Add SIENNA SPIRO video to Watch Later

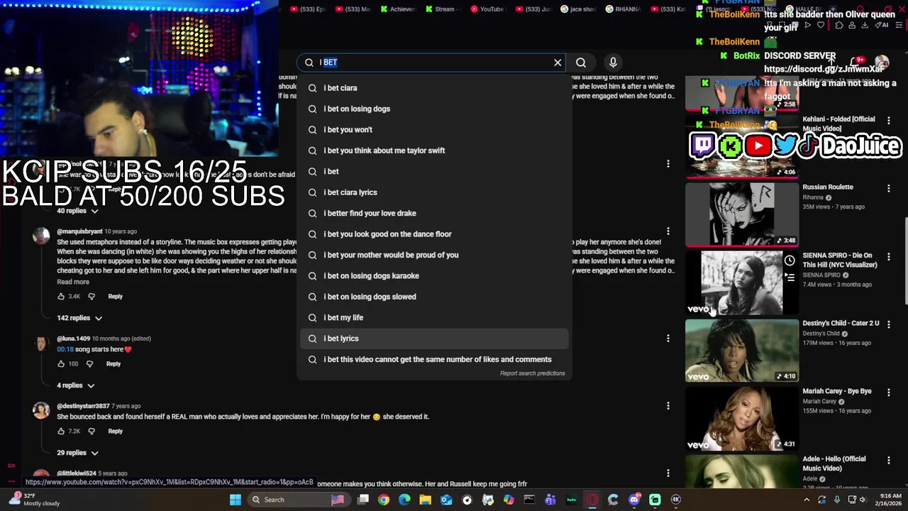(x=790, y=260)
